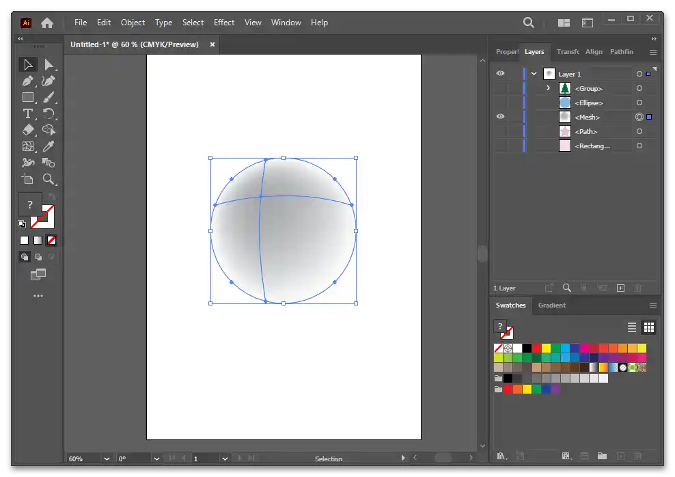675x477 pixels.
Task: Open the Effect menu
Action: pos(223,23)
